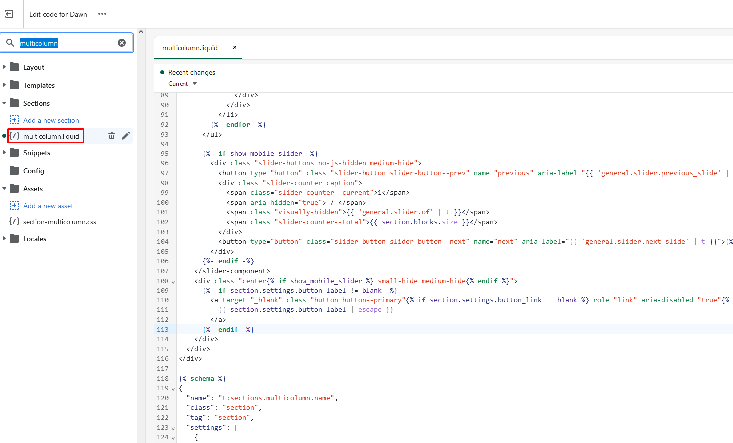Expand the Snippets folder arrow
This screenshot has height=443, width=733.
click(x=5, y=152)
